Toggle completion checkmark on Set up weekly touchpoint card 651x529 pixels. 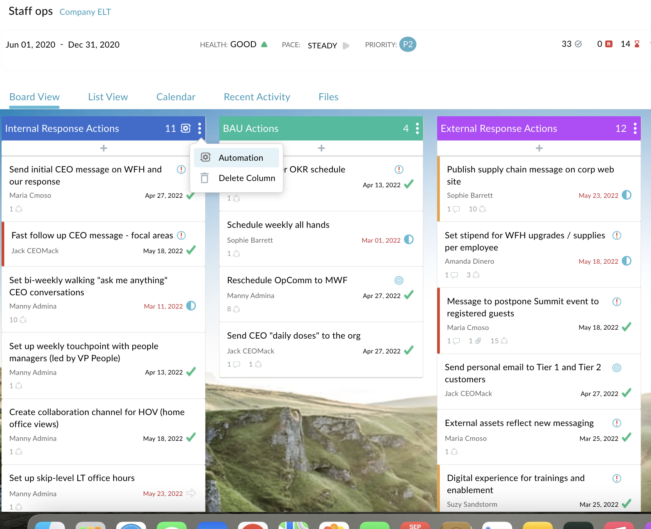click(191, 372)
